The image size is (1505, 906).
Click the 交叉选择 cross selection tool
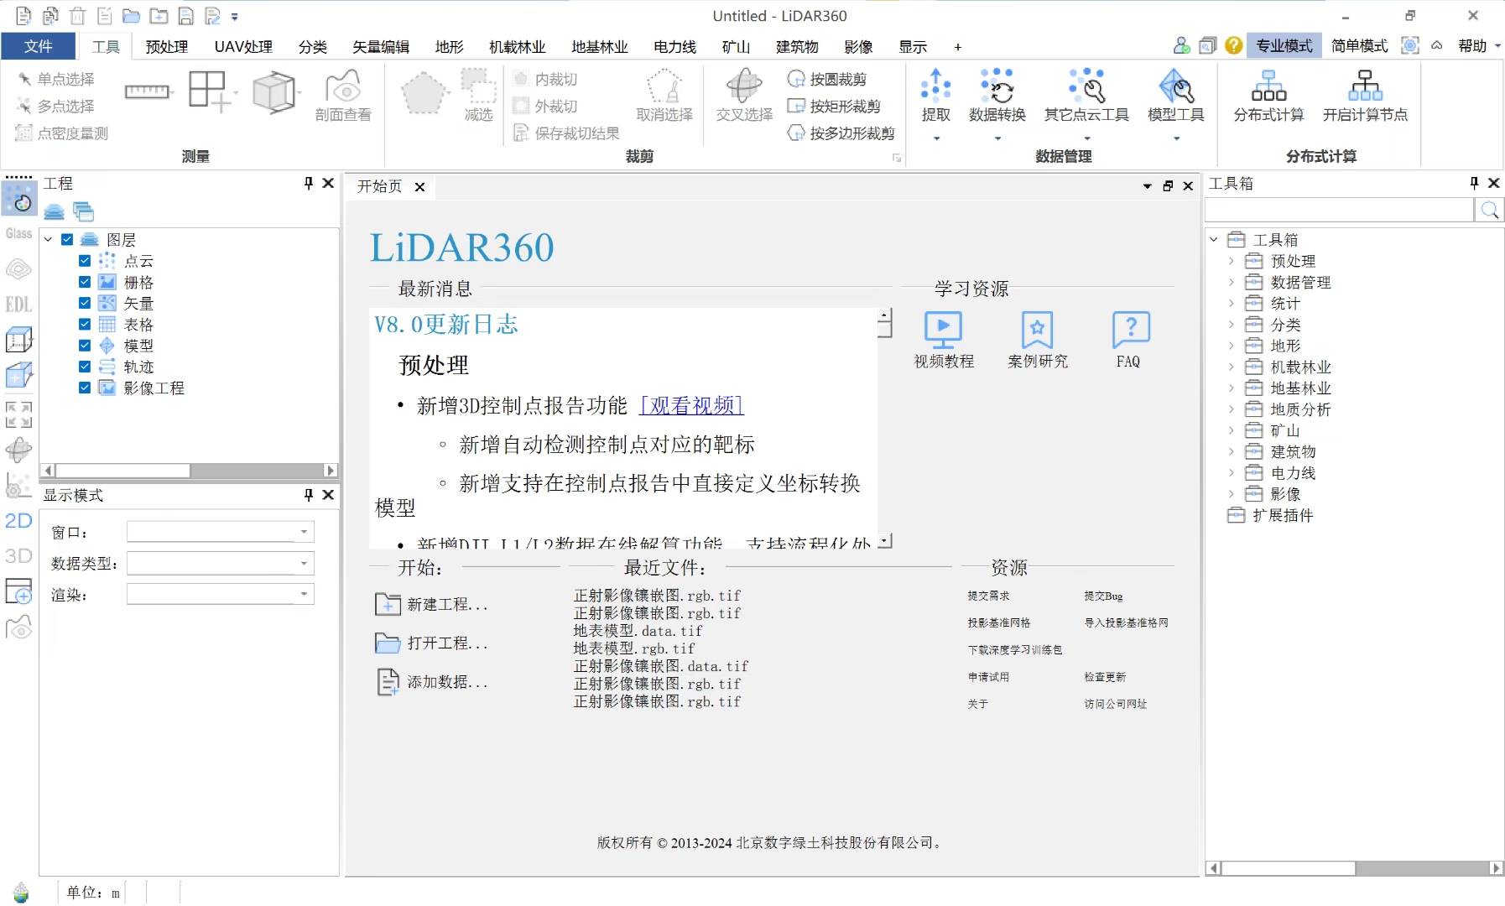pos(744,96)
